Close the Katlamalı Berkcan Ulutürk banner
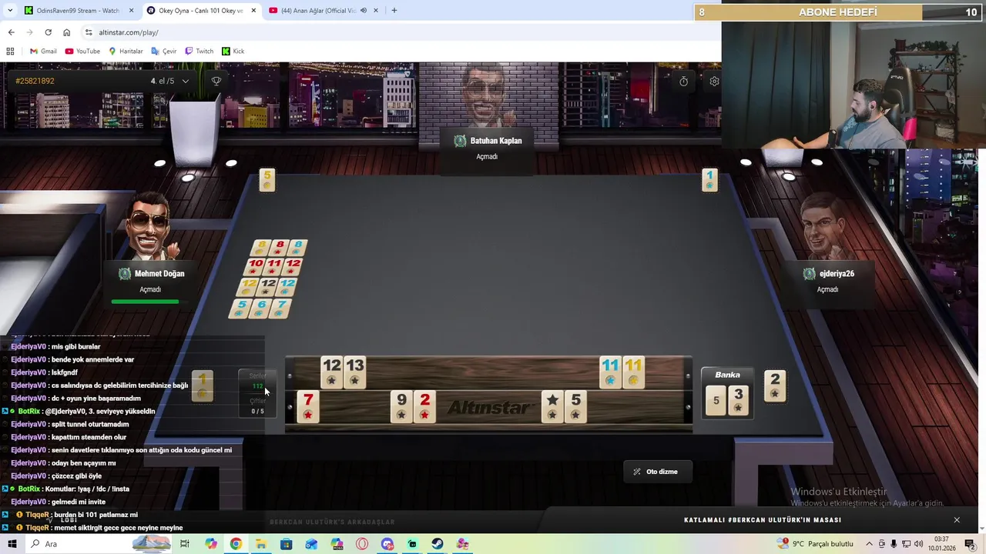This screenshot has height=554, width=986. click(x=957, y=520)
